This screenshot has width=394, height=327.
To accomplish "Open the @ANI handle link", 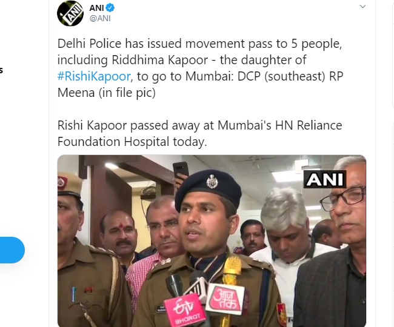I will (x=100, y=18).
